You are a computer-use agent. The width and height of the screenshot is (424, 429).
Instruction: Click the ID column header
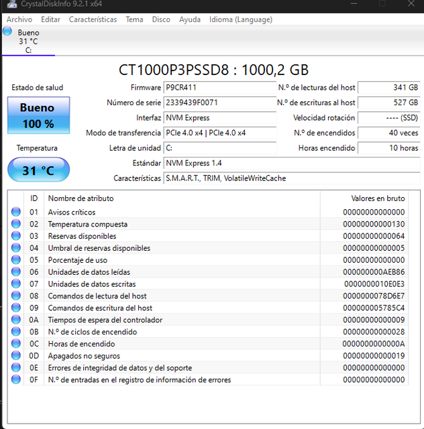(34, 198)
